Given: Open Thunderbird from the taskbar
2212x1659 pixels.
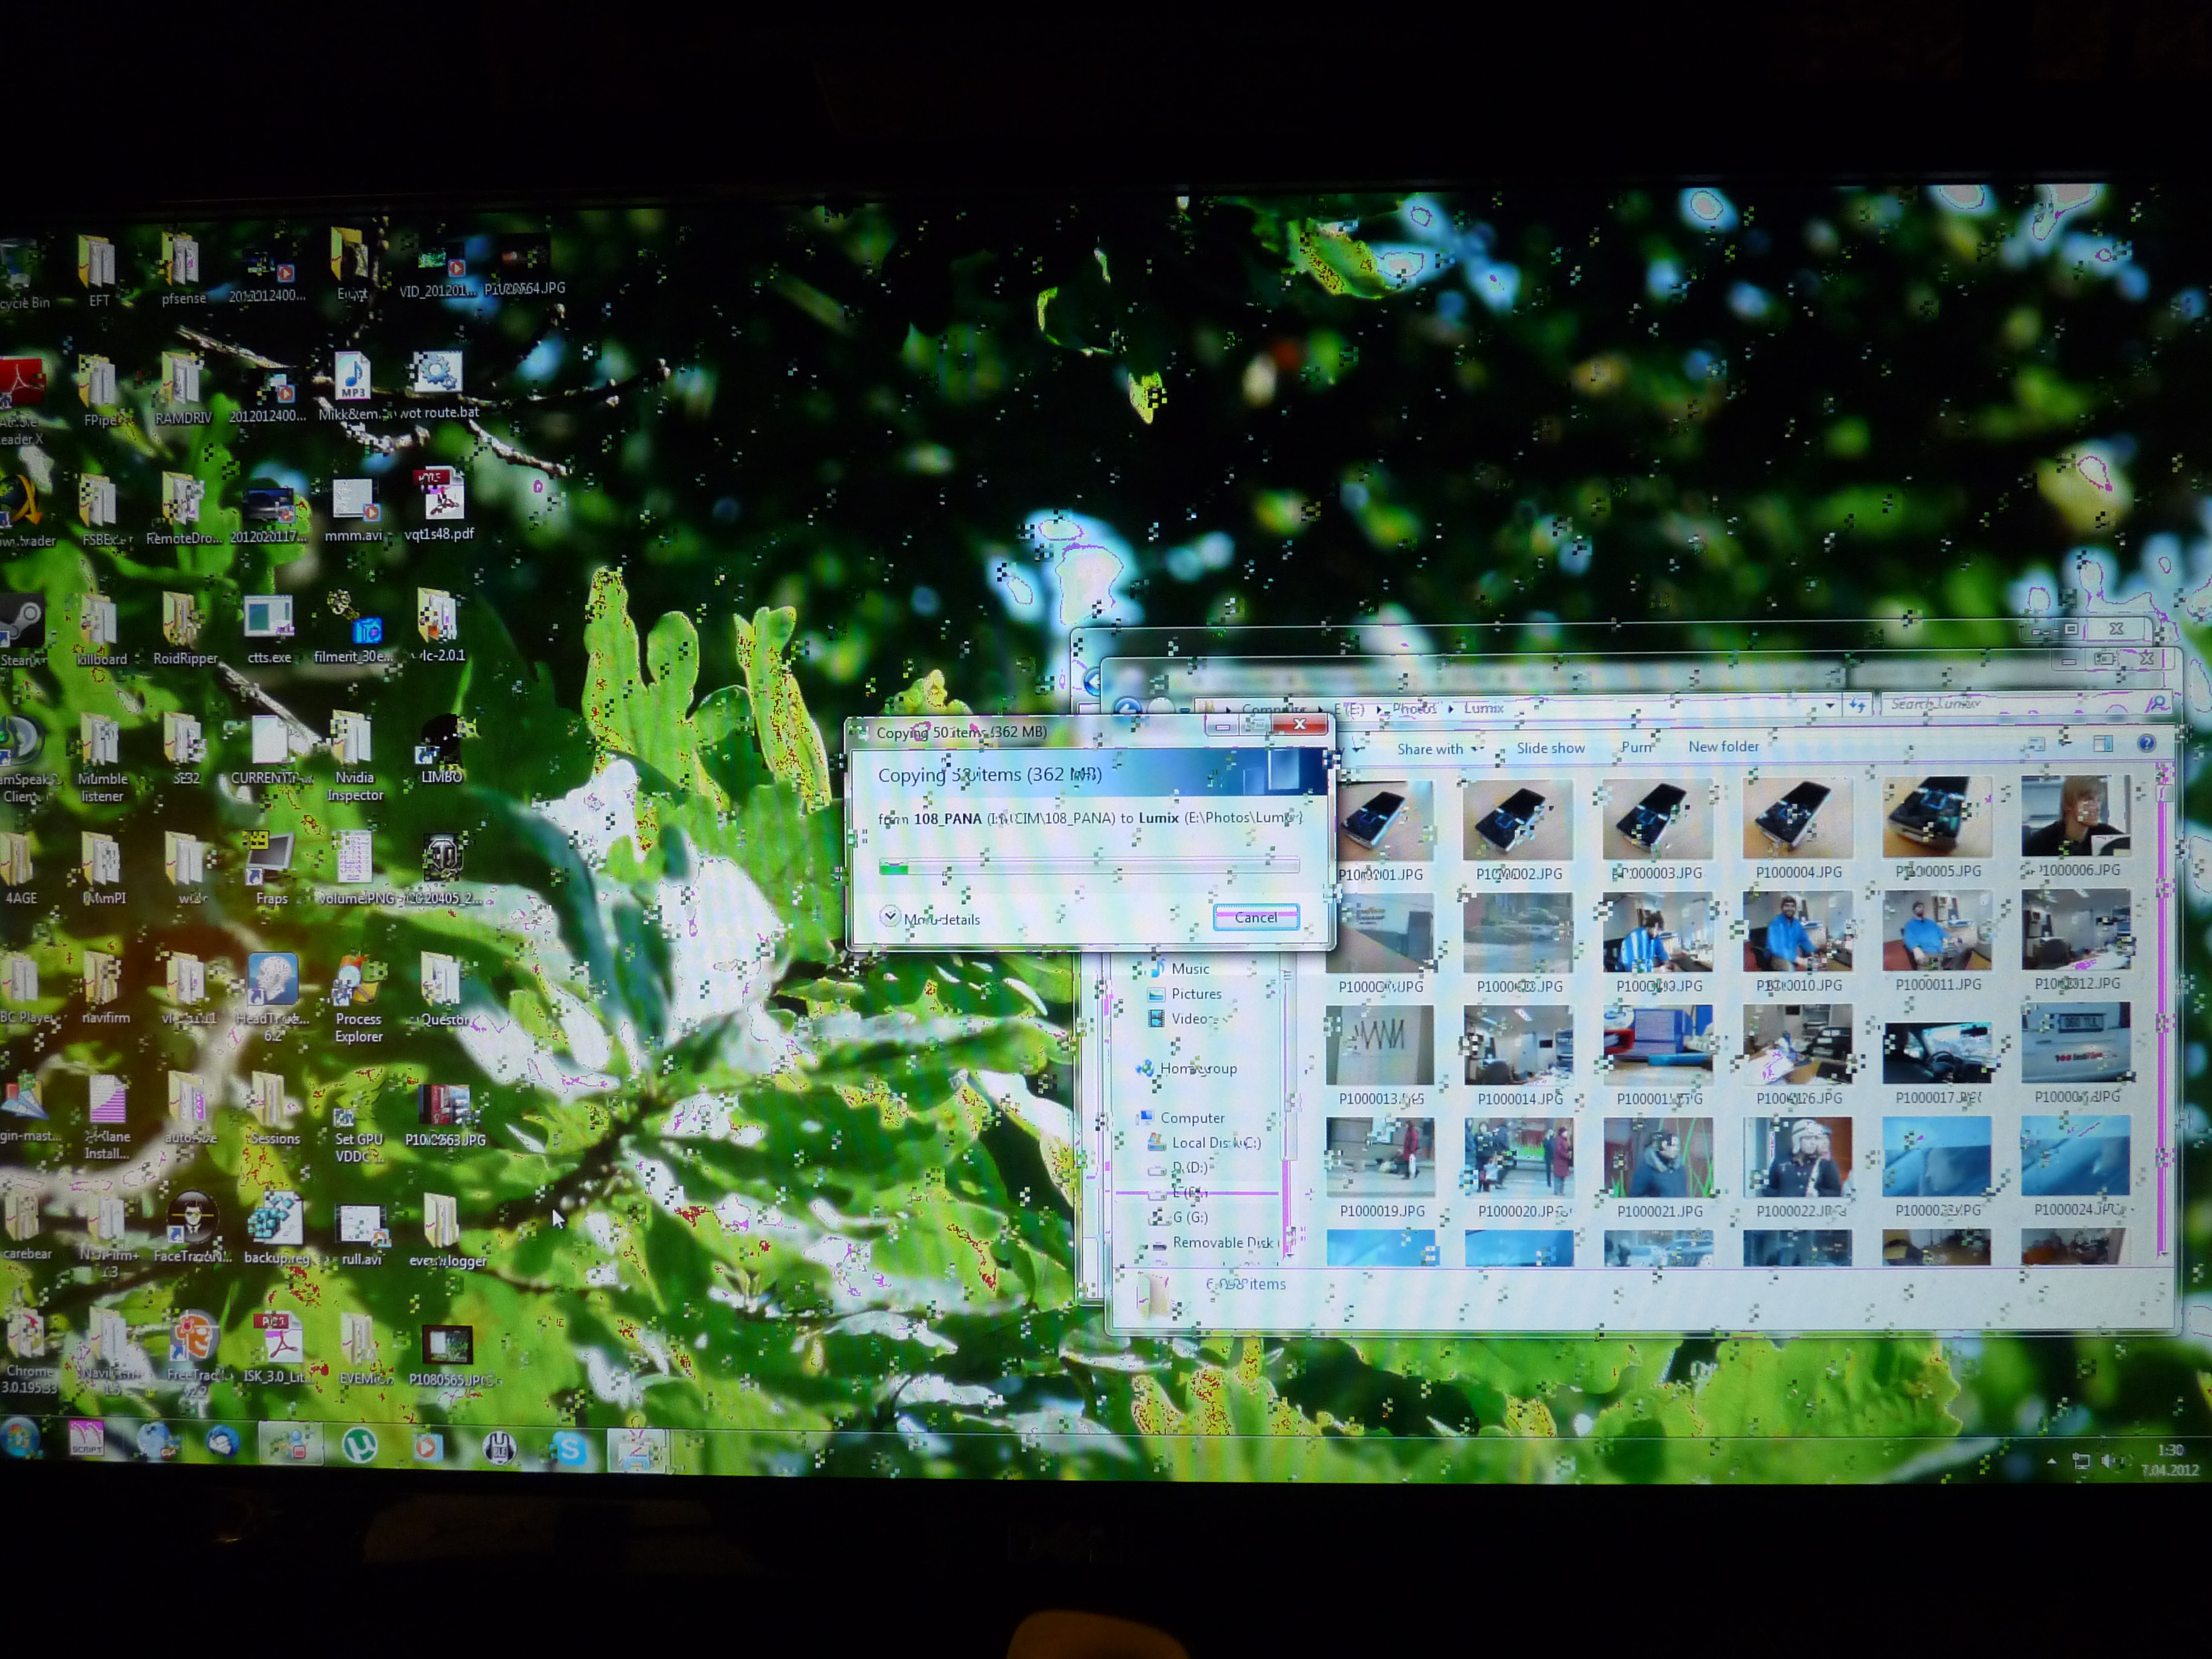Looking at the screenshot, I should pyautogui.click(x=222, y=1442).
